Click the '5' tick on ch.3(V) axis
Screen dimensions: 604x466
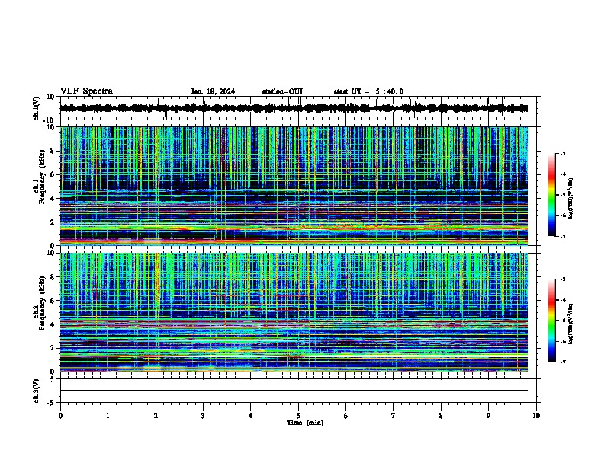(53, 379)
